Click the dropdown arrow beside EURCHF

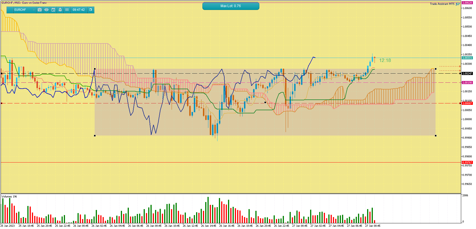(34, 10)
